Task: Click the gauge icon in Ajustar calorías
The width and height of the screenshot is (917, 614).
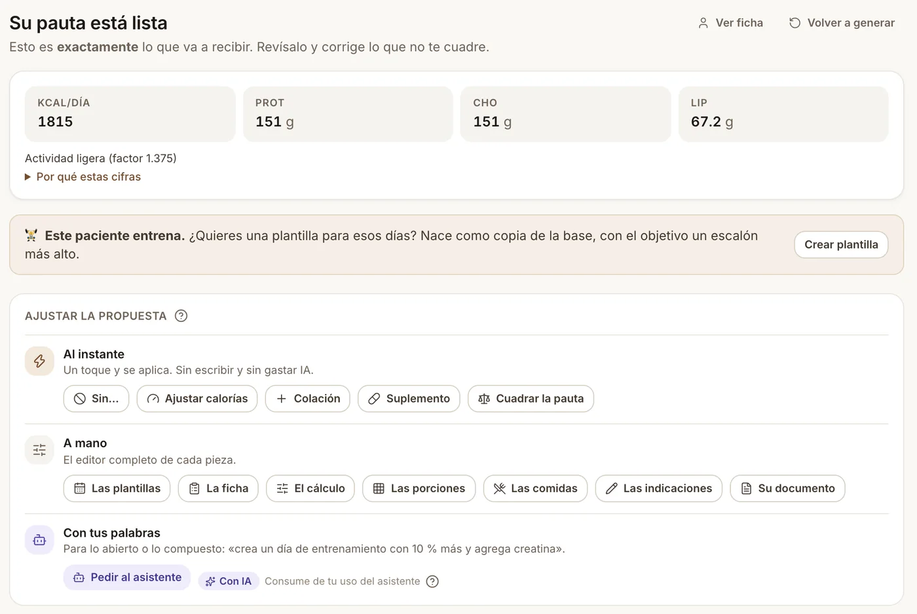Action: [153, 399]
